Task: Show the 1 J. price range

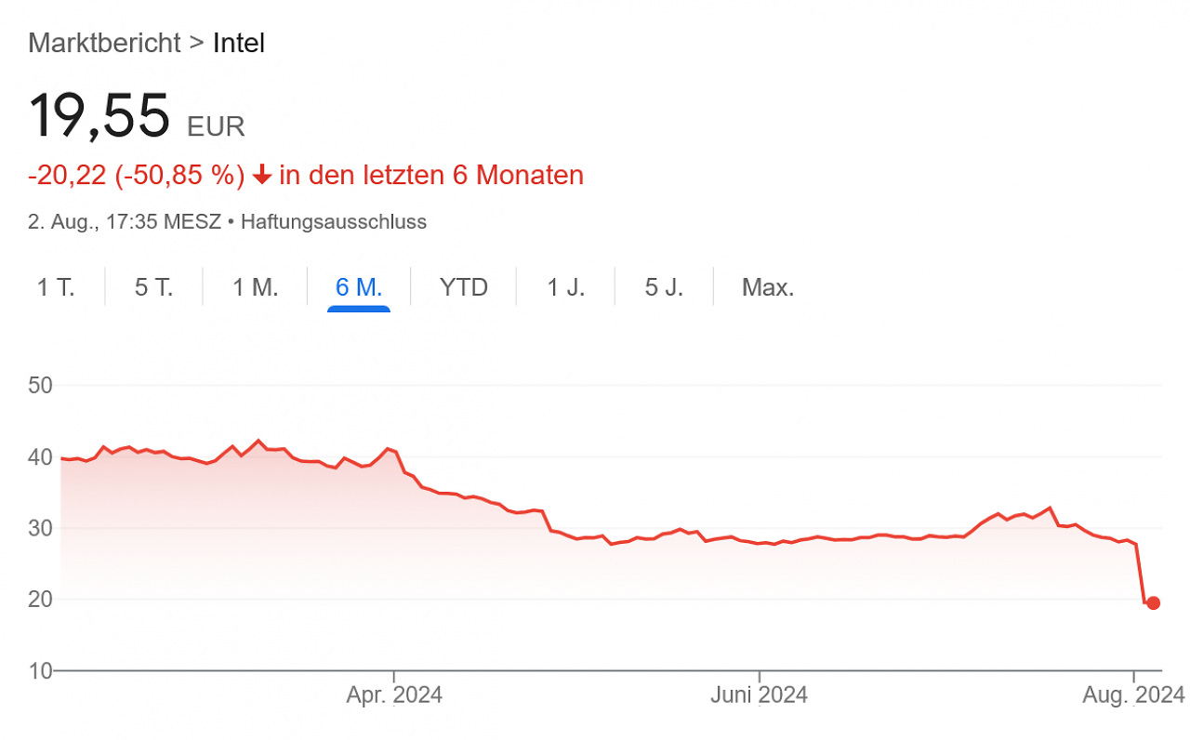Action: coord(565,287)
